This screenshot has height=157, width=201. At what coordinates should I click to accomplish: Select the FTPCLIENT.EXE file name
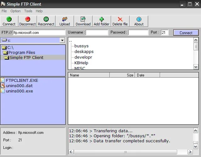click(22, 80)
